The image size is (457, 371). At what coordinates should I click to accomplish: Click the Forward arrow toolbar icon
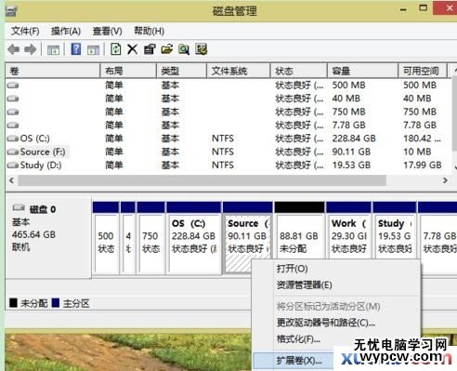[31, 49]
